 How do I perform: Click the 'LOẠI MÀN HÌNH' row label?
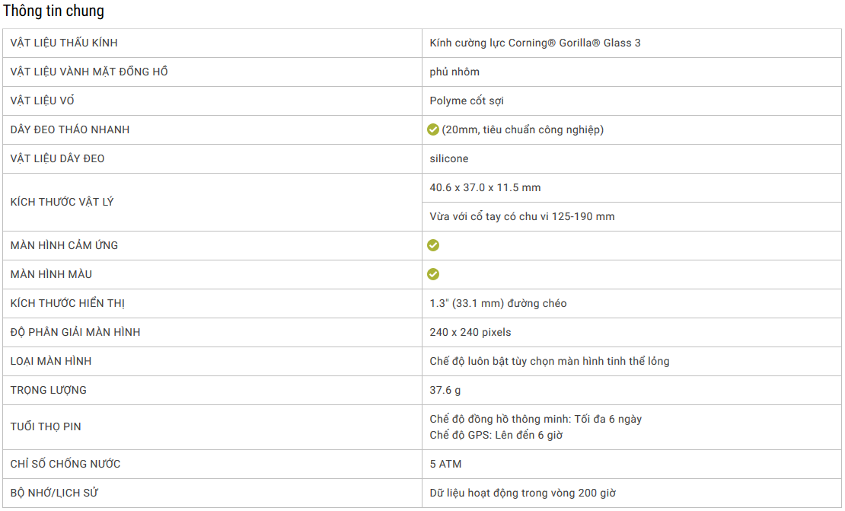[51, 361]
